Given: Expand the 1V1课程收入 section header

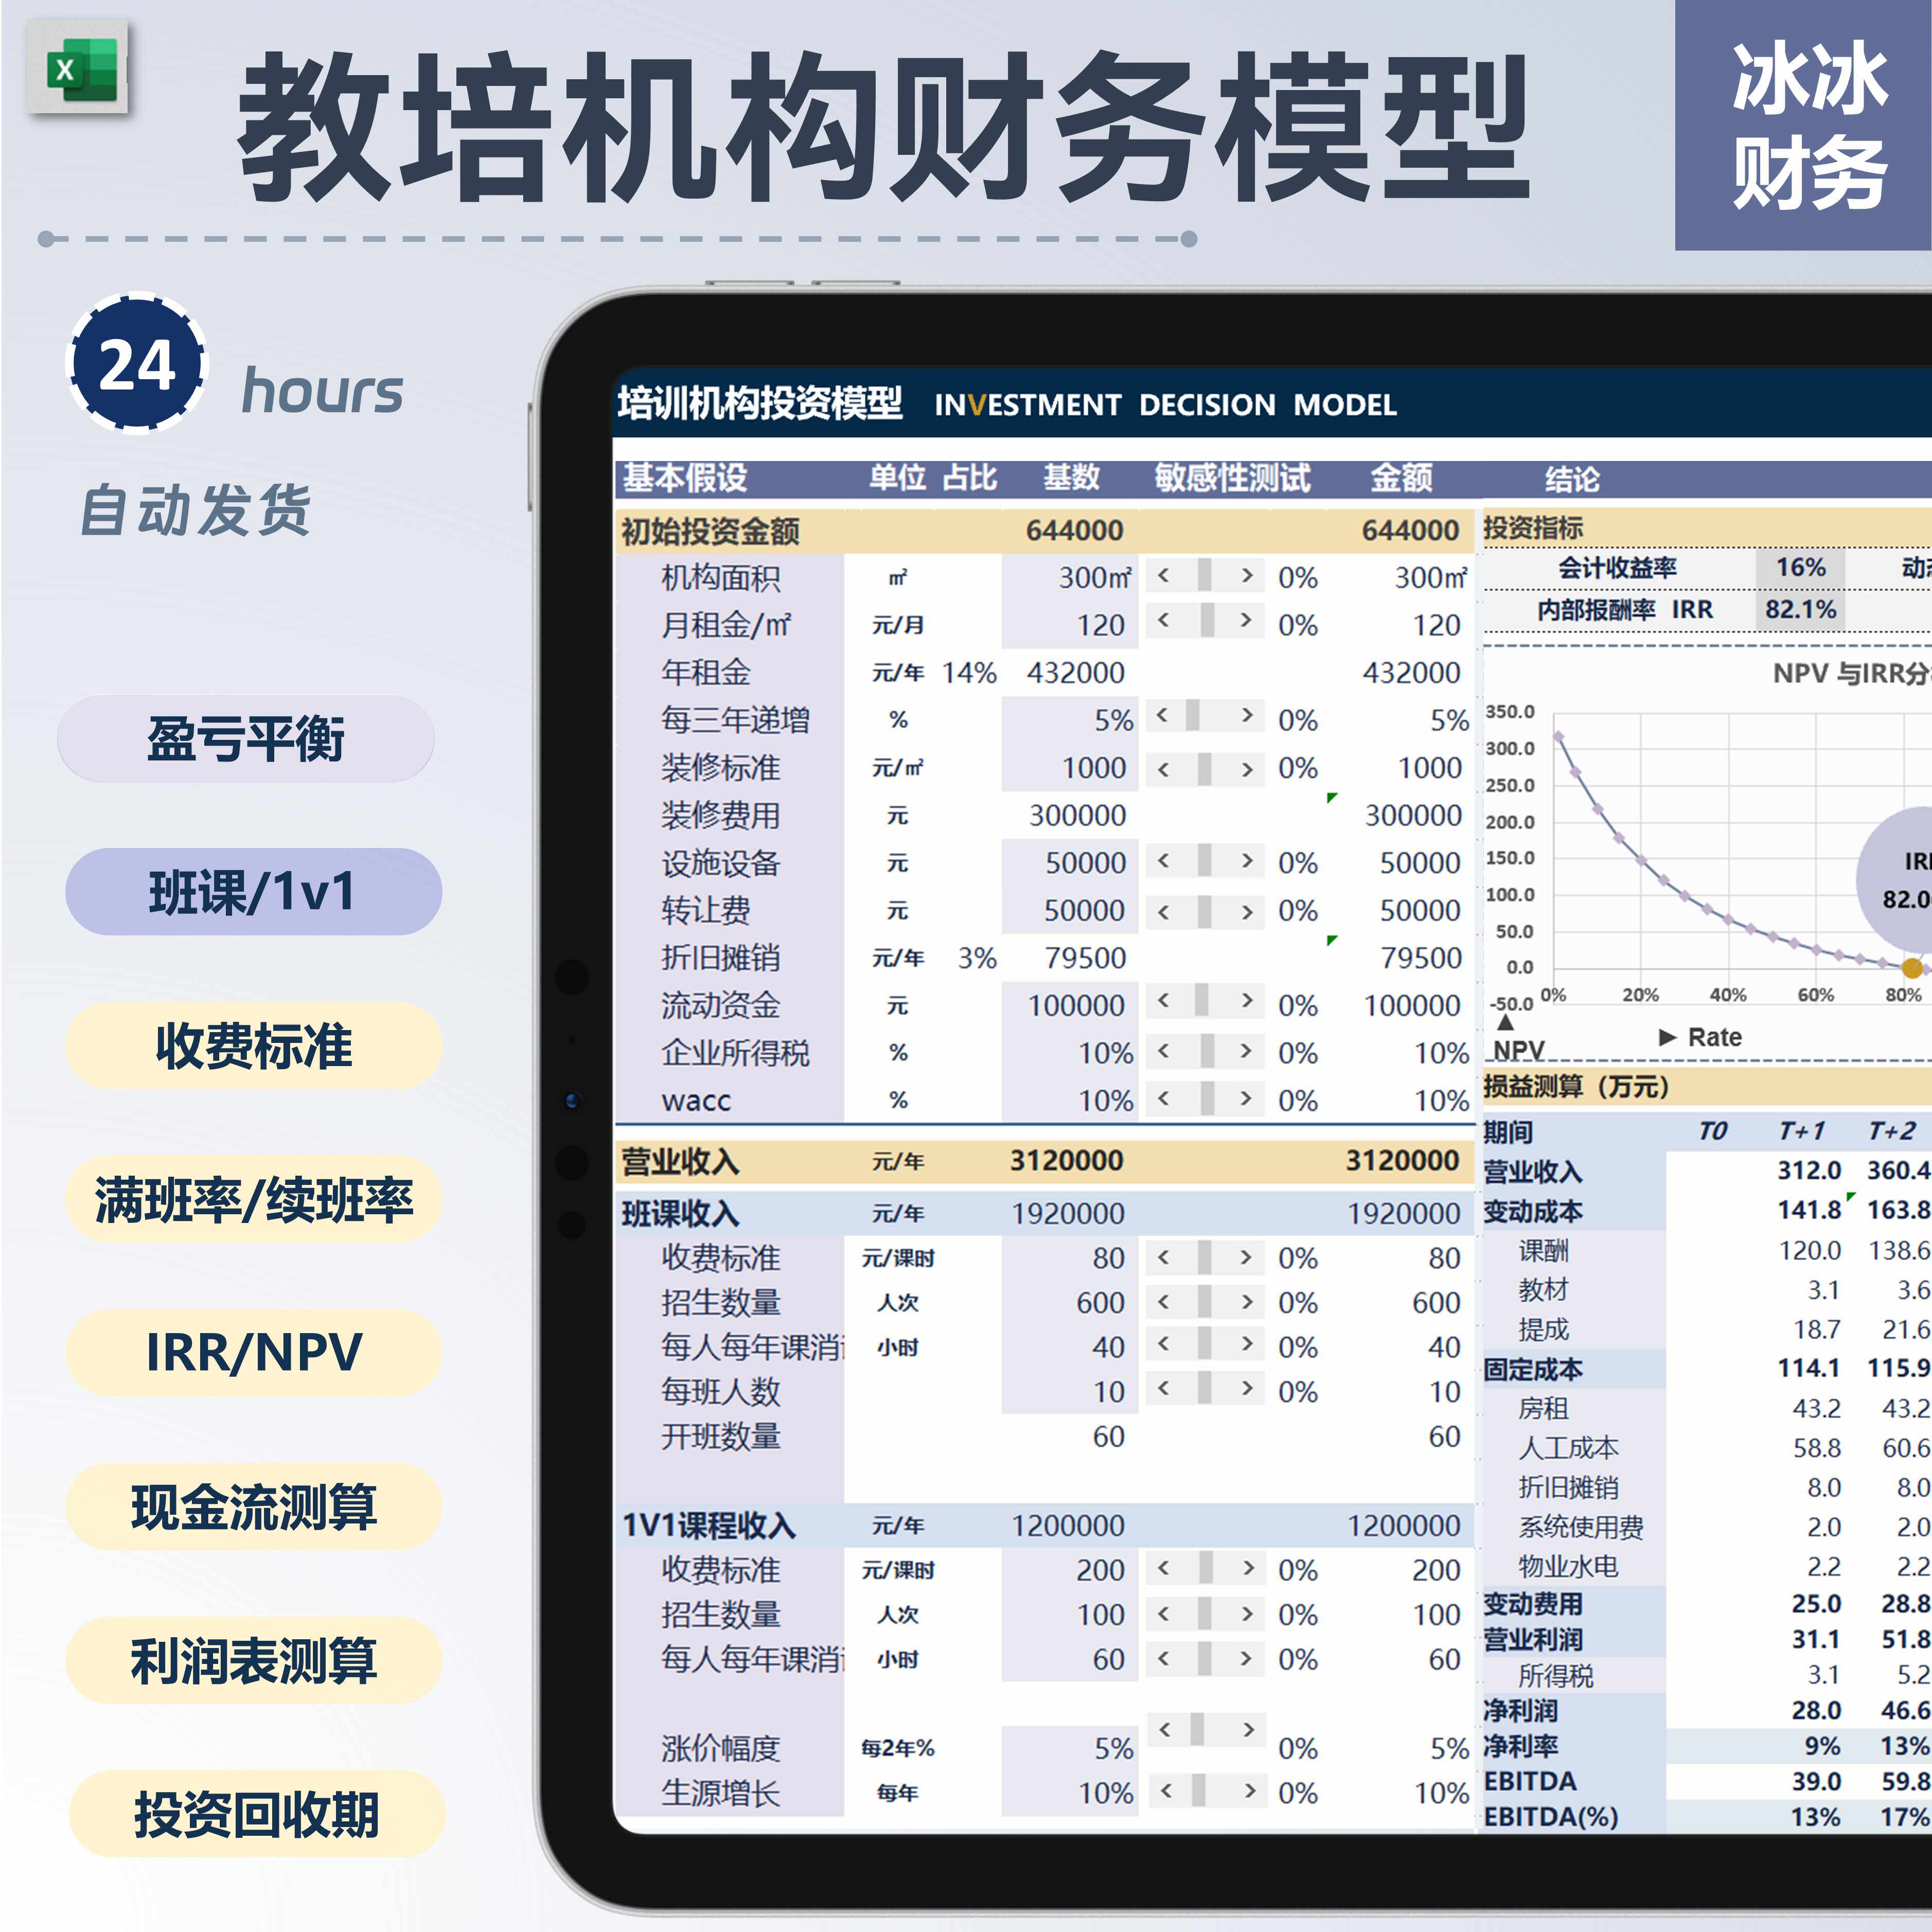Looking at the screenshot, I should coord(710,1524).
